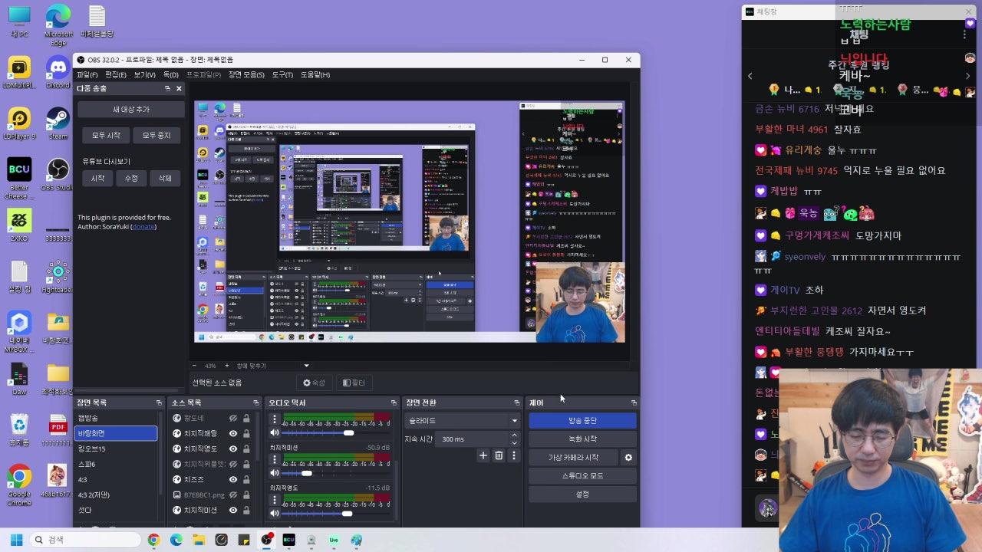
Task: Show the hidden 황도네 source
Action: click(233, 418)
